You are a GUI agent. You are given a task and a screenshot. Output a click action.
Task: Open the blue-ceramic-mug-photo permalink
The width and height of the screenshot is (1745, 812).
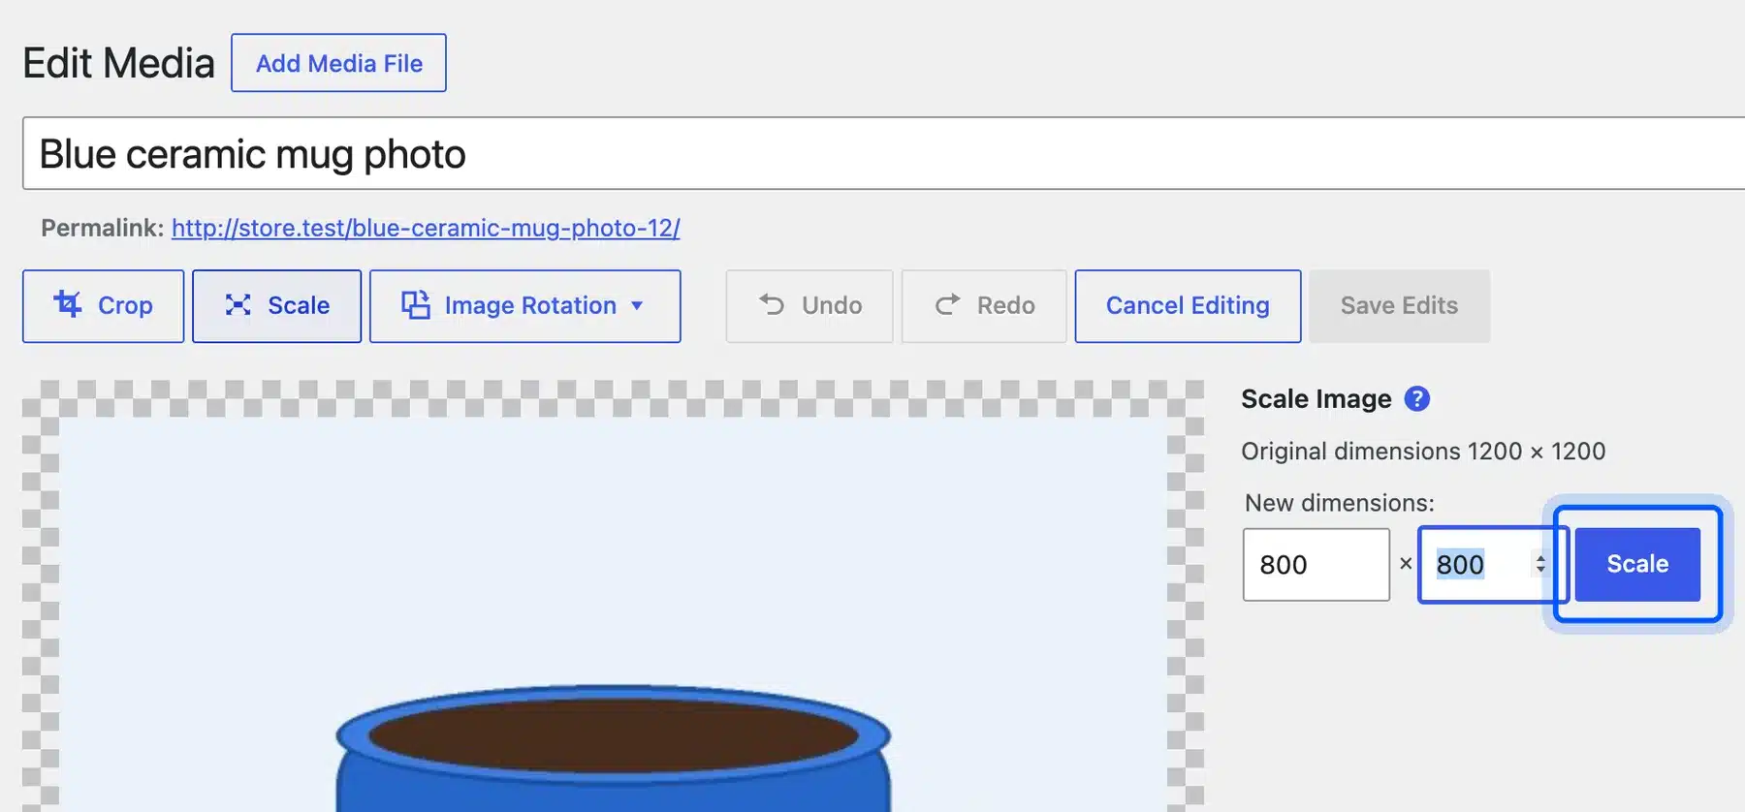coord(426,228)
